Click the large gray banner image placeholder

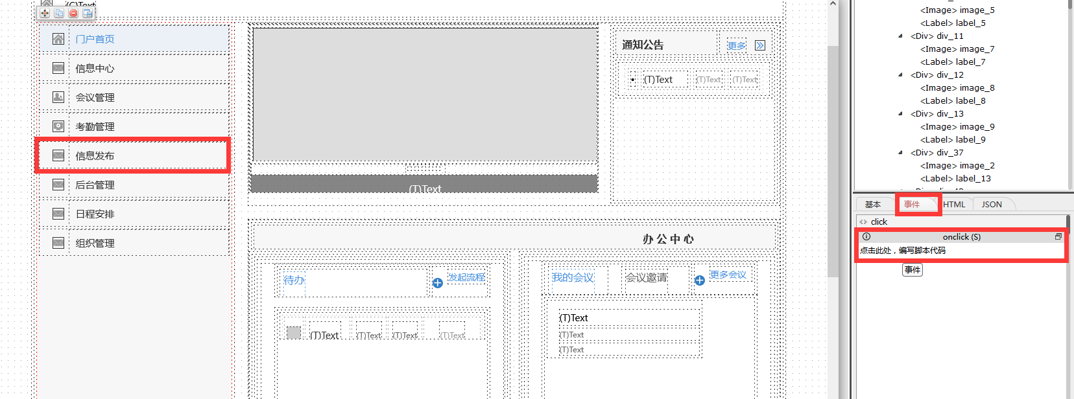point(425,95)
